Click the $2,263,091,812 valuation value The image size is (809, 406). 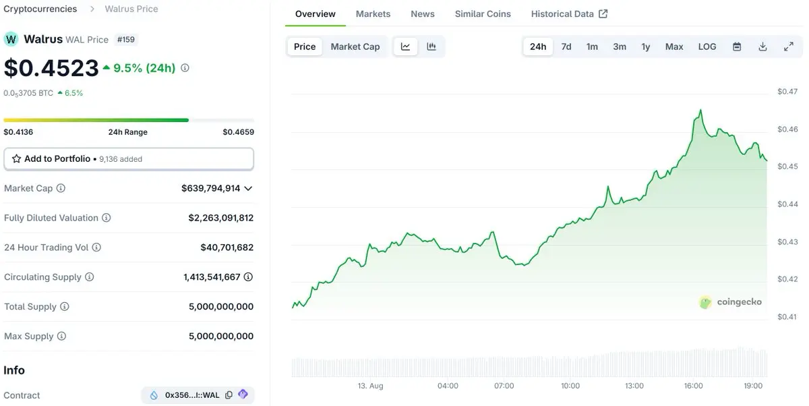point(221,218)
